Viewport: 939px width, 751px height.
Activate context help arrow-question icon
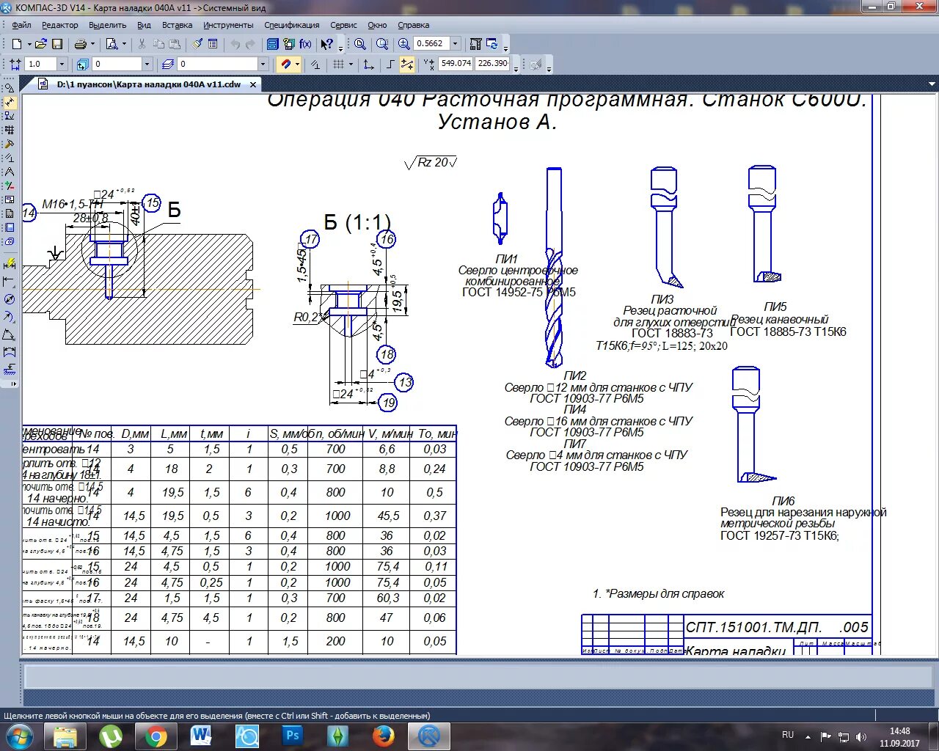(326, 44)
